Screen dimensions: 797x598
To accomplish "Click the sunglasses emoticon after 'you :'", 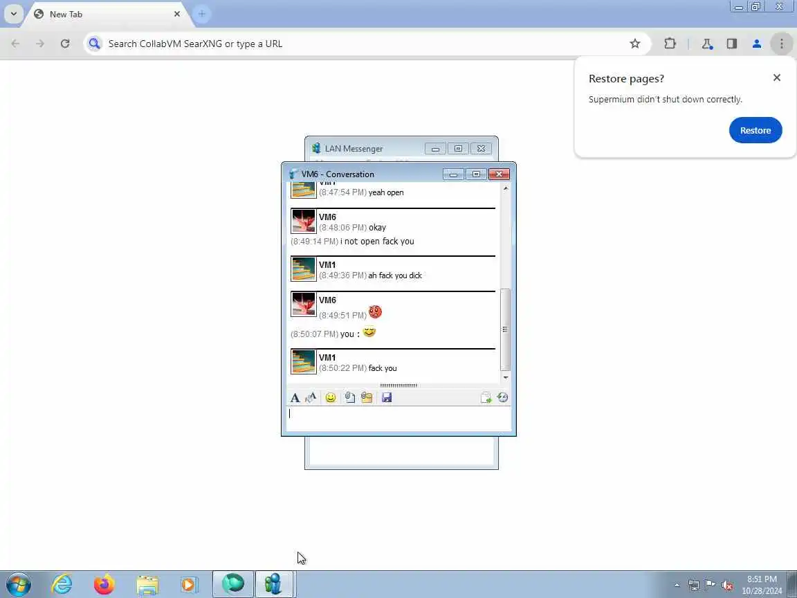I will tap(369, 332).
